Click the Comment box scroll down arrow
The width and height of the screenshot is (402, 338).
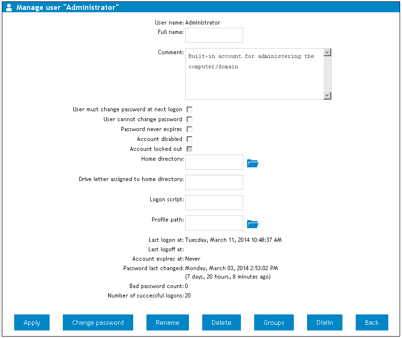point(327,96)
